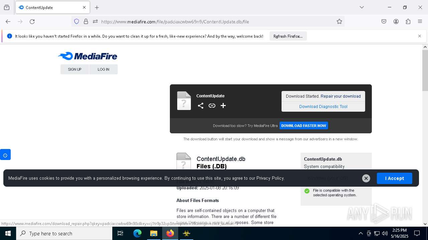Viewport: 428px width, 240px height.
Task: Click the biohazard app taskbar icon
Action: click(x=187, y=233)
